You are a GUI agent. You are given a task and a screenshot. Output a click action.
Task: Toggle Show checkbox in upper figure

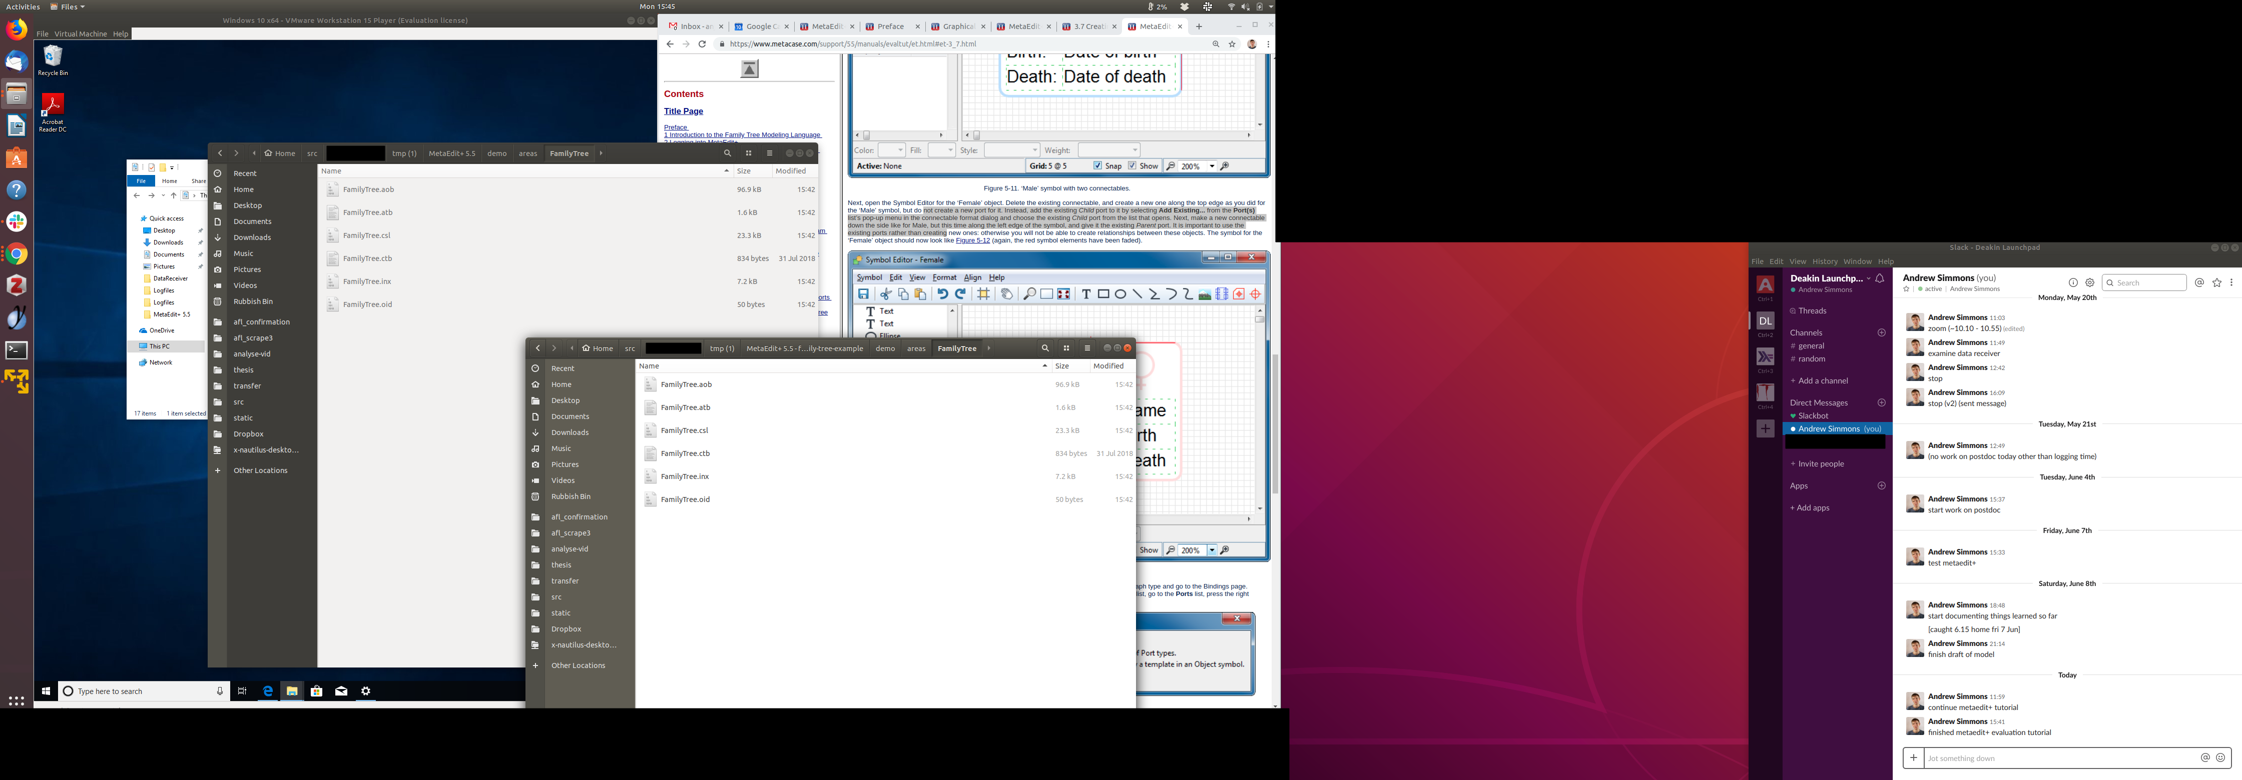pyautogui.click(x=1133, y=166)
